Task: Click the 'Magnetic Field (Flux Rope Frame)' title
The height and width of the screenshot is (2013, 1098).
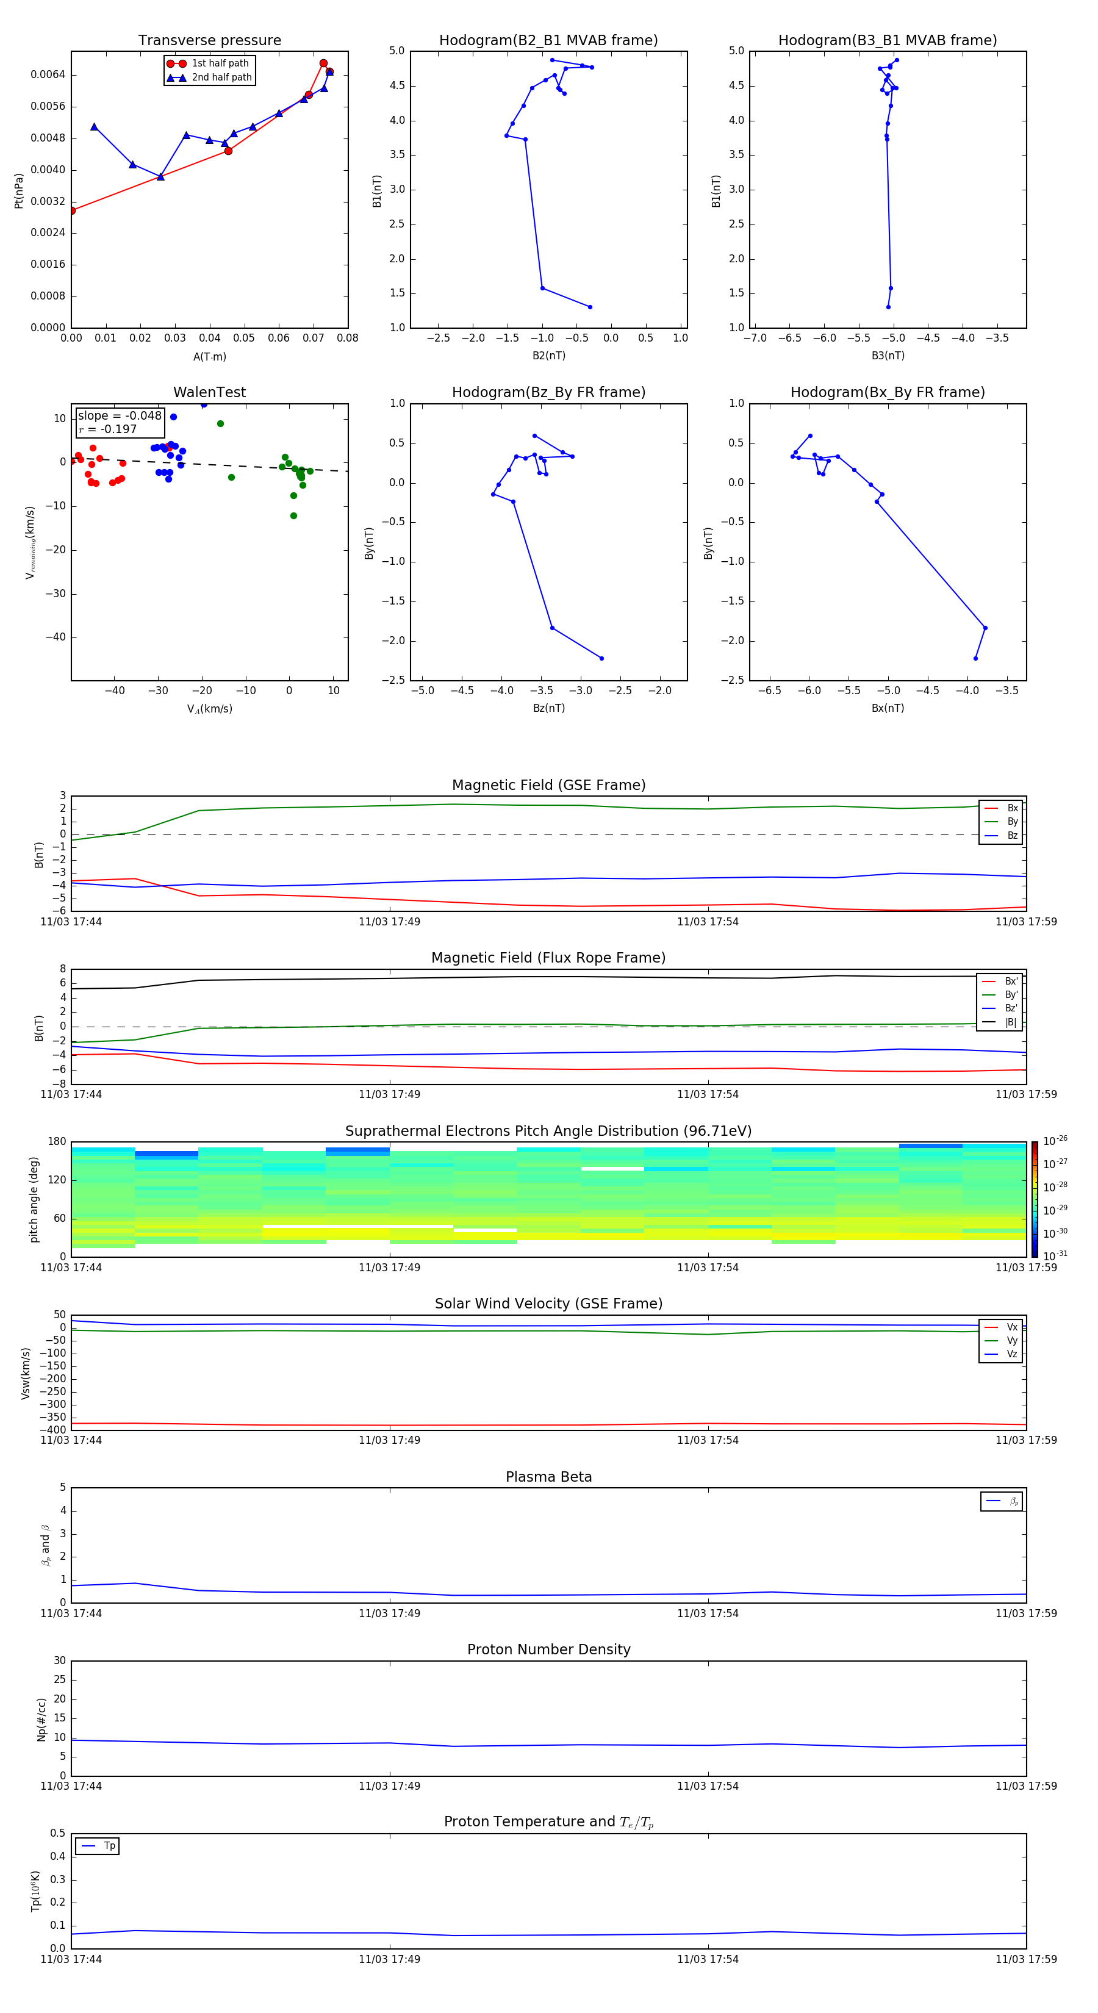Action: point(548,958)
